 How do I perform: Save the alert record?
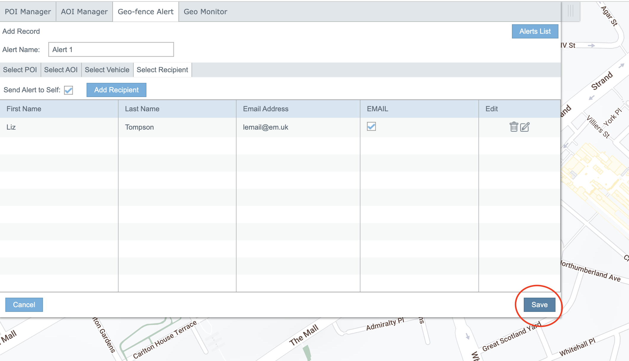pyautogui.click(x=539, y=305)
